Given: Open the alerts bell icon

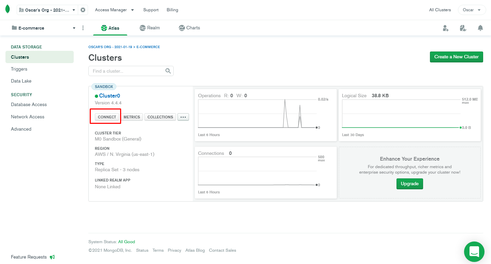Looking at the screenshot, I should point(480,28).
